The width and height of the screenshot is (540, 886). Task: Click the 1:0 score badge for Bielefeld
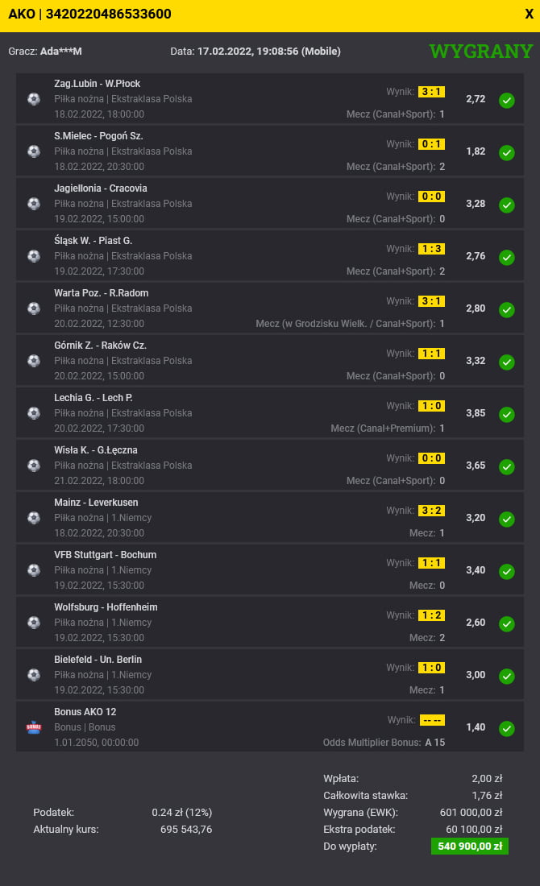coord(431,668)
